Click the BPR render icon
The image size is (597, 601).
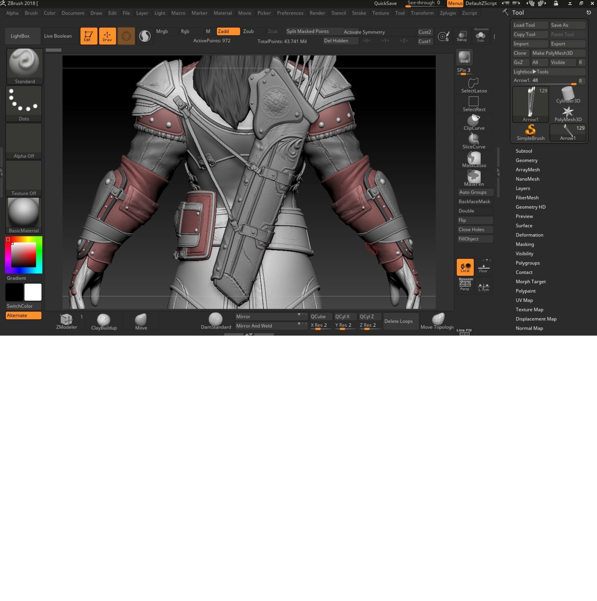[464, 57]
